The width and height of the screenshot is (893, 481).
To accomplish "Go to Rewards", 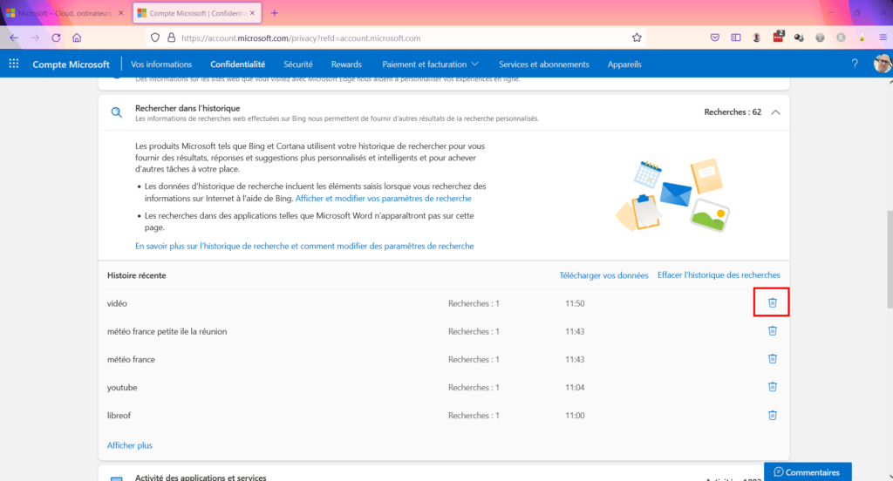I will [x=346, y=64].
